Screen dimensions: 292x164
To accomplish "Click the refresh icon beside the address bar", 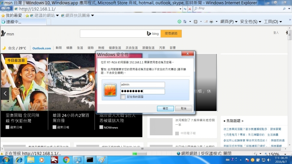I will coord(185,9).
